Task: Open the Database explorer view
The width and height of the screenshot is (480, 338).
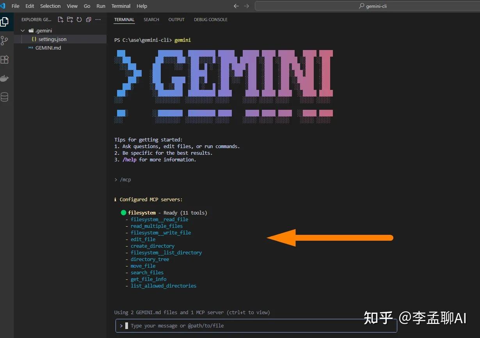Action: pyautogui.click(x=5, y=97)
